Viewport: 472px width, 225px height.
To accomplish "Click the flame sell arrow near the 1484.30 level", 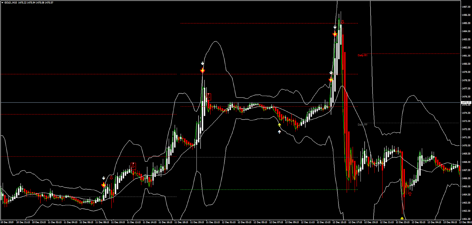I will tap(335, 34).
